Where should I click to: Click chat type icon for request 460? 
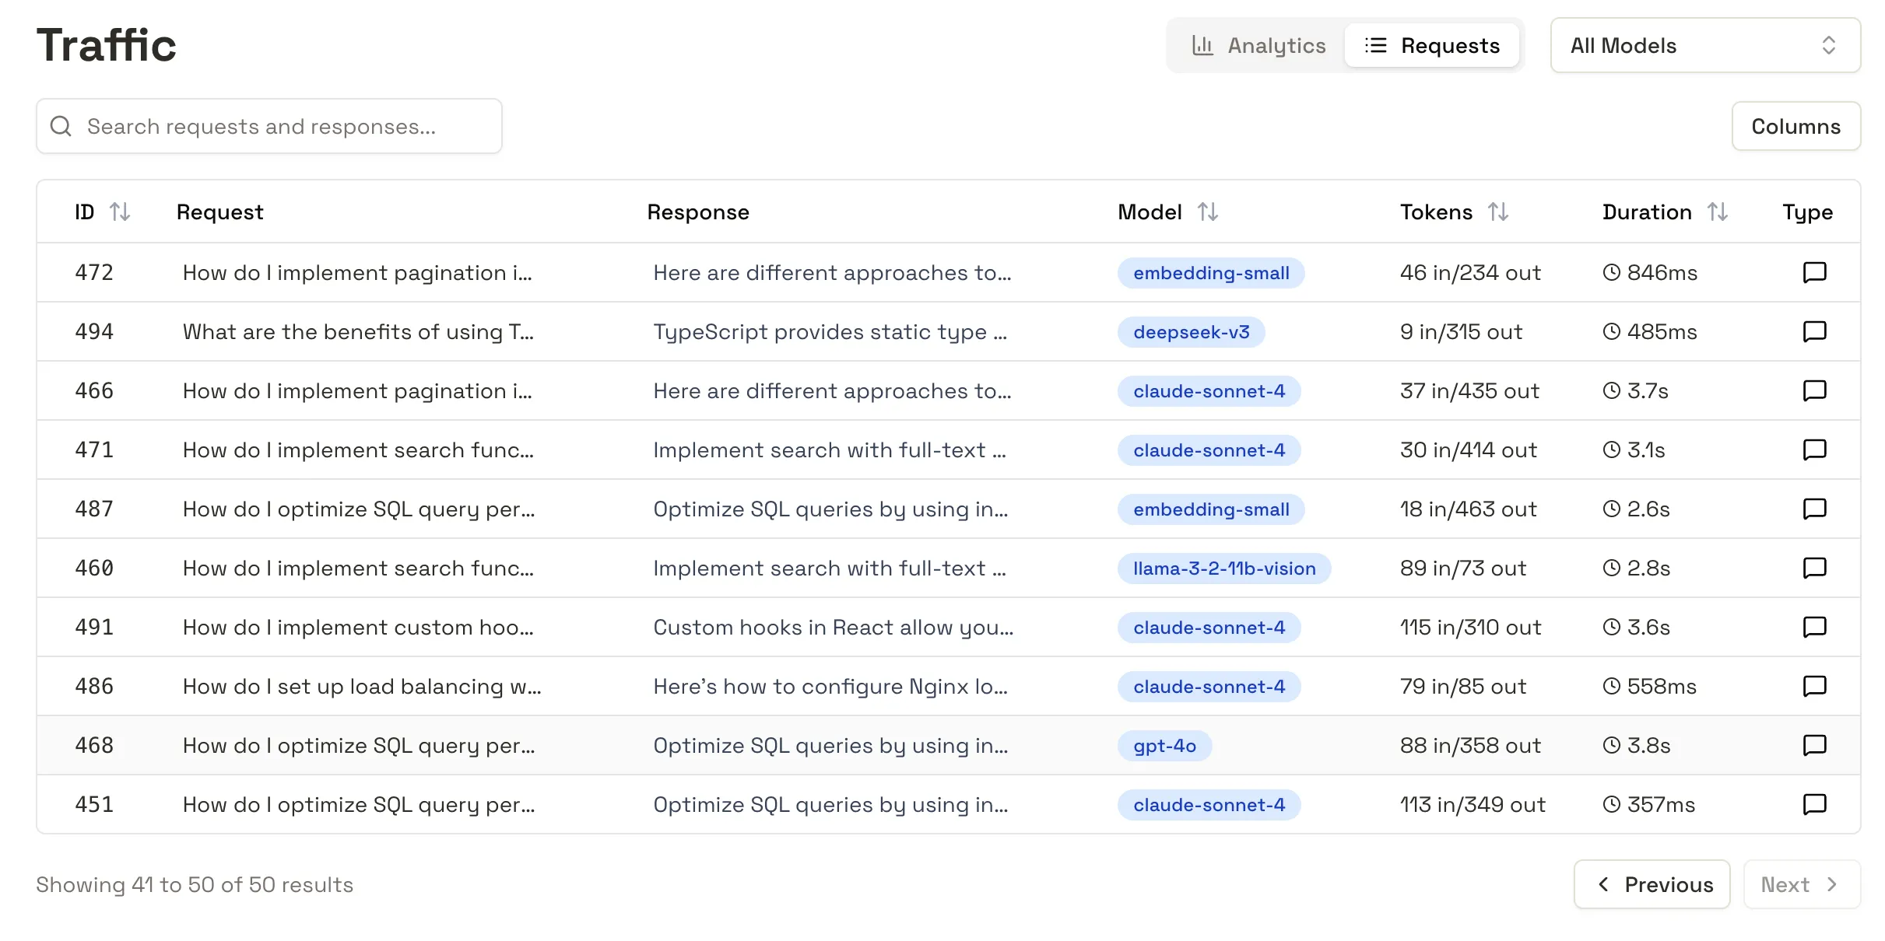pyautogui.click(x=1814, y=568)
